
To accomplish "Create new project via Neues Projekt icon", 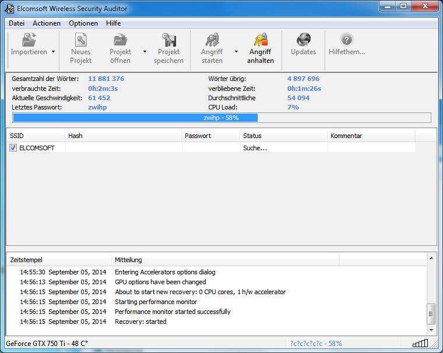I will click(80, 41).
